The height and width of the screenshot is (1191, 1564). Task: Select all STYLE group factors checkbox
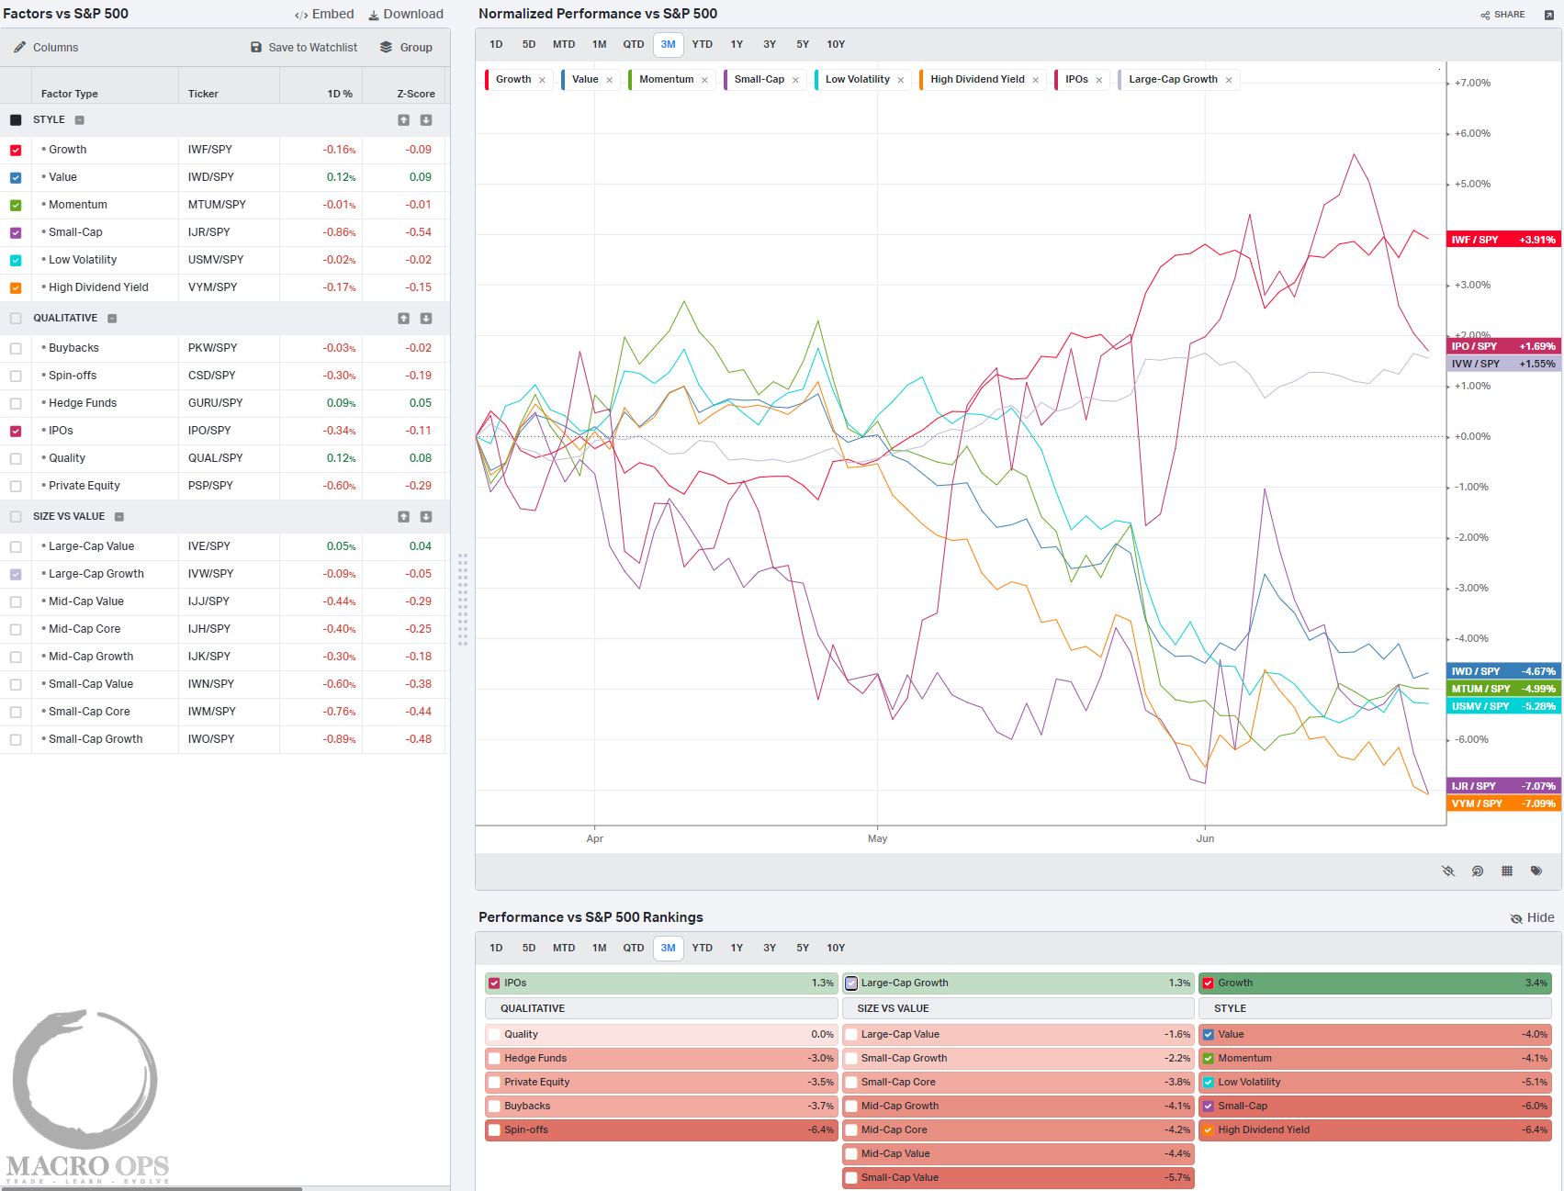pos(16,120)
